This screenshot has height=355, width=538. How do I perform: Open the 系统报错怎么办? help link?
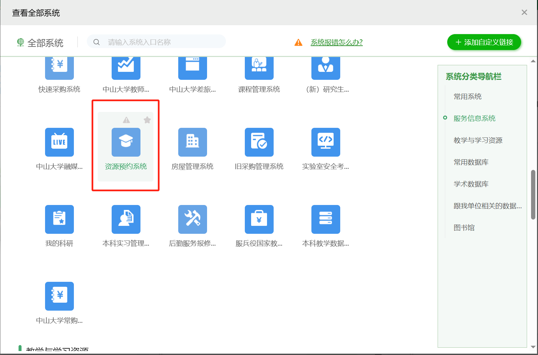pos(337,42)
